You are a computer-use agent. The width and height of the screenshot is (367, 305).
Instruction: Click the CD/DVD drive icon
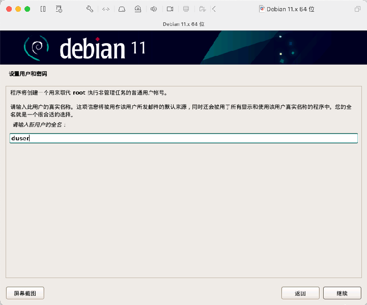pyautogui.click(x=138, y=9)
